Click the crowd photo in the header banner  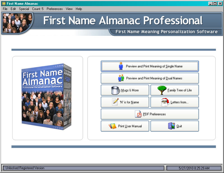pyautogui.click(x=17, y=23)
